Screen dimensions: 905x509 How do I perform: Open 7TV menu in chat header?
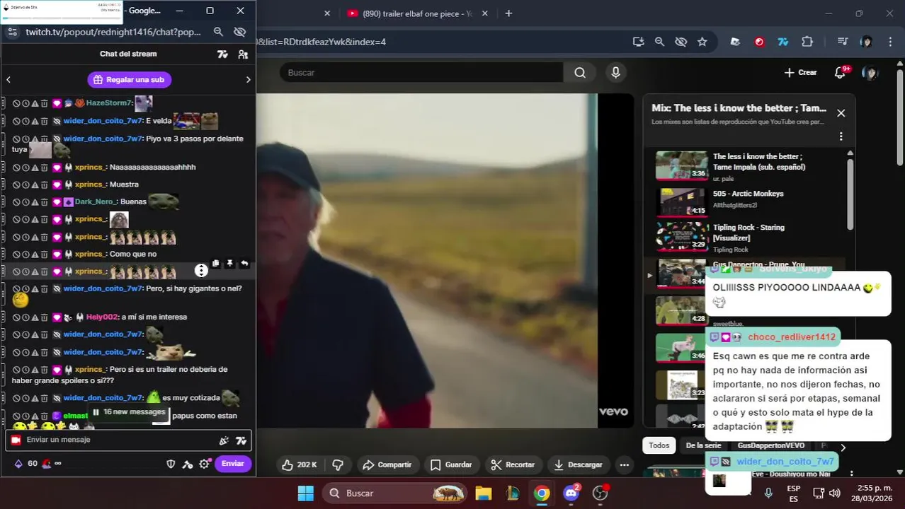pyautogui.click(x=222, y=54)
